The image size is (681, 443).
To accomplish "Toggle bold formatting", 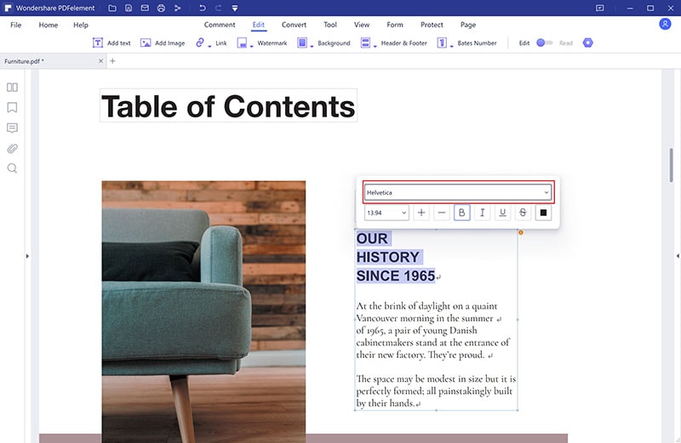I will click(461, 213).
